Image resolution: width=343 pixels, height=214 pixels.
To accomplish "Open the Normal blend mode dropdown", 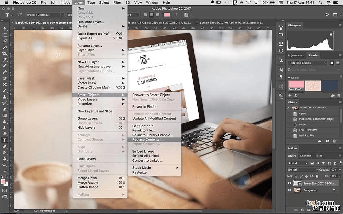I will [x=303, y=170].
